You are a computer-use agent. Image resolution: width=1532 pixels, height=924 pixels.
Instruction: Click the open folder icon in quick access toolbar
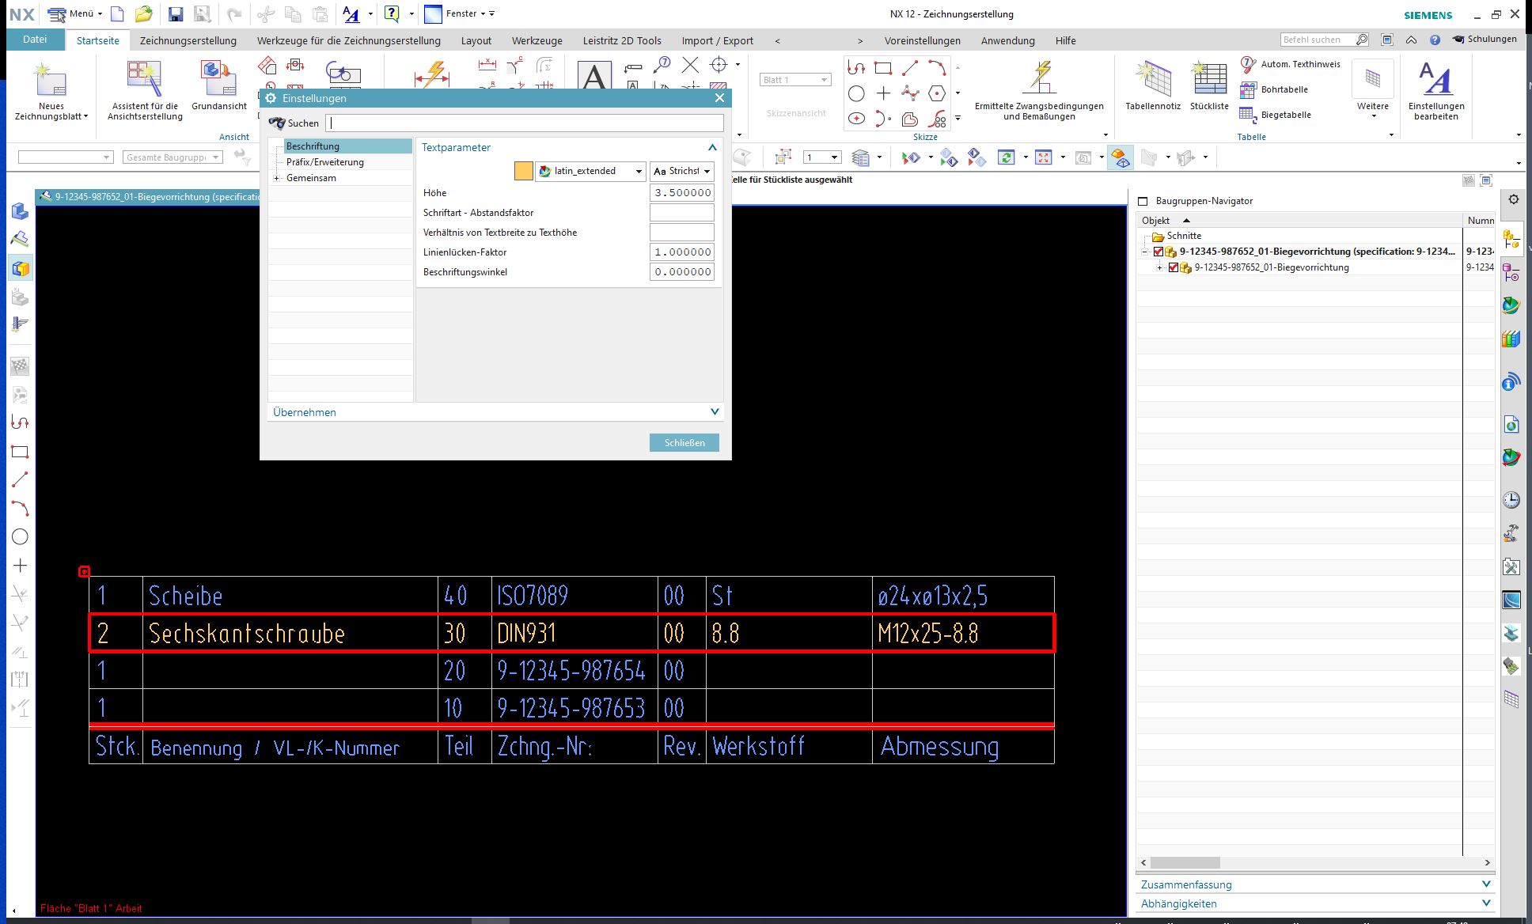143,14
